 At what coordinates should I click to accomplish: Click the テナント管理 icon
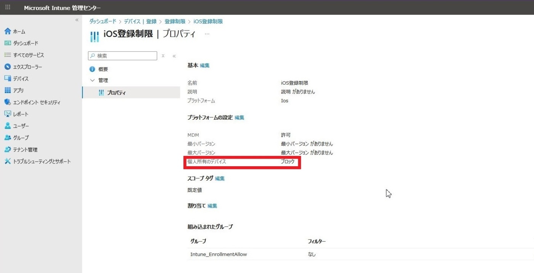(x=7, y=149)
